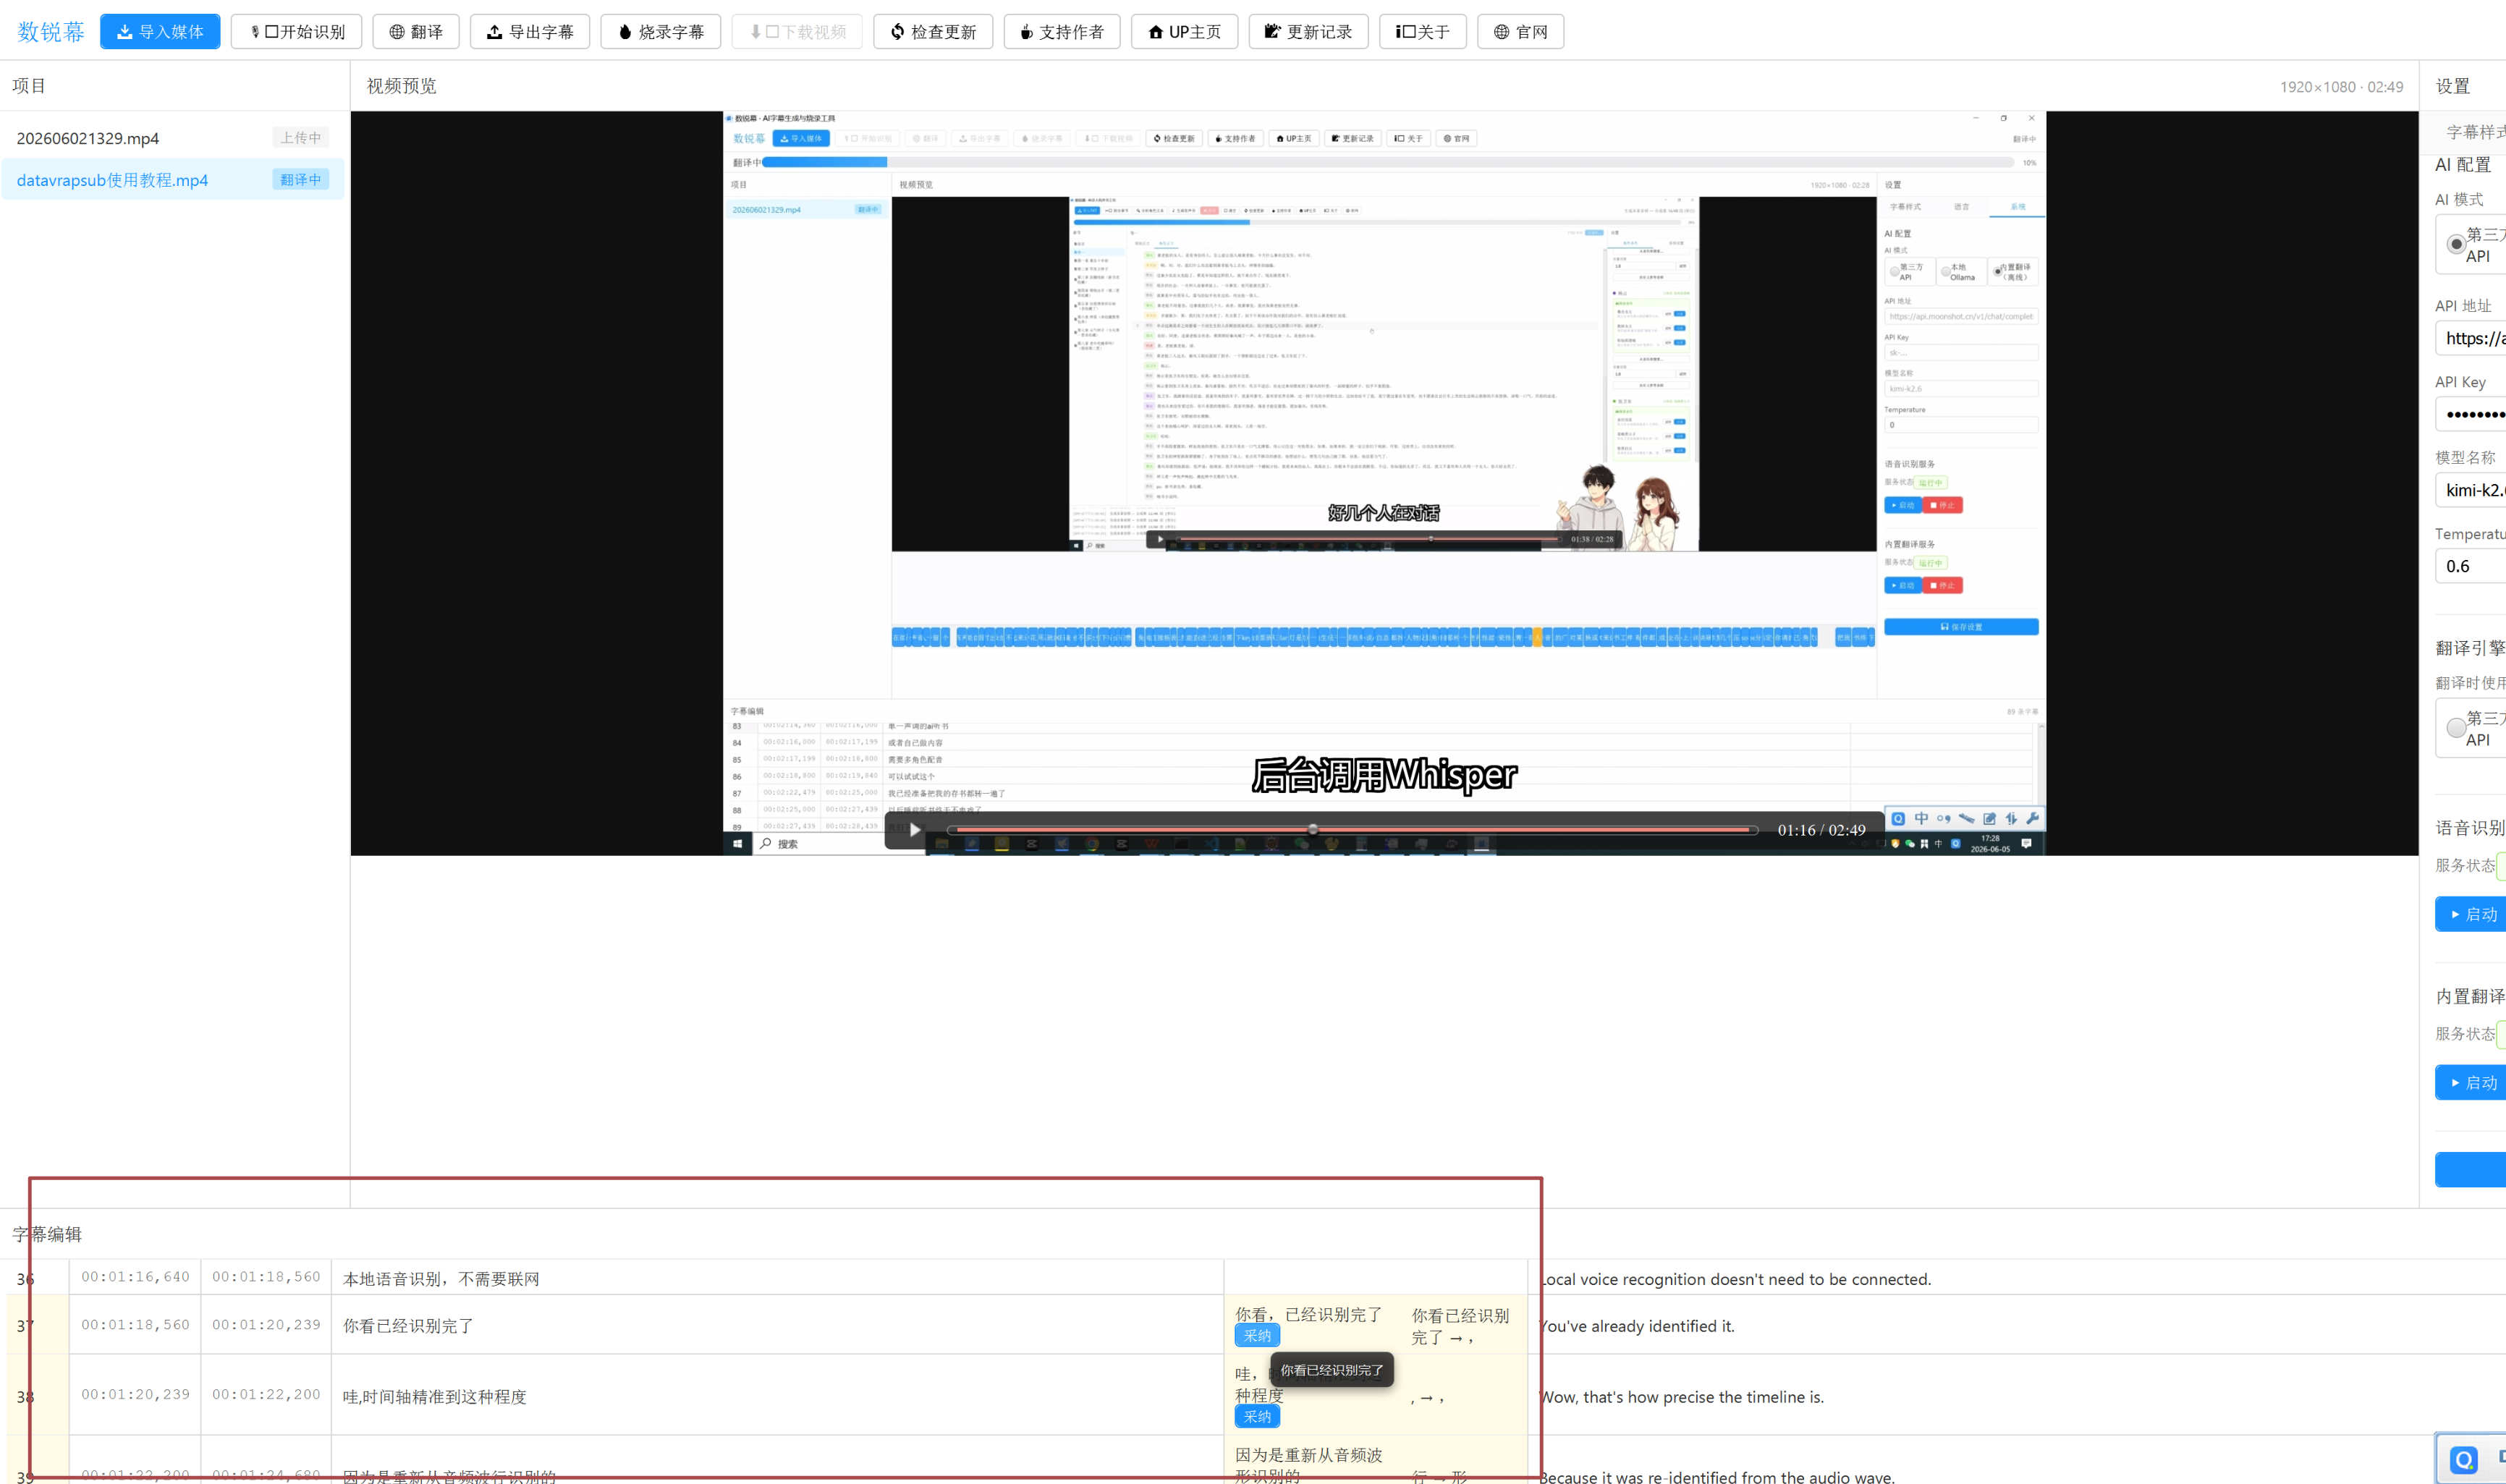Viewport: 2506px width, 1484px height.
Task: Click translation "You've already identified it."
Action: point(1637,1326)
